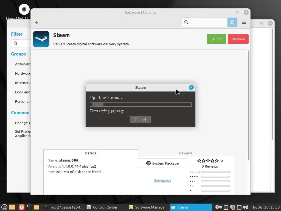
Task: Open the Homepage link
Action: coord(162,180)
